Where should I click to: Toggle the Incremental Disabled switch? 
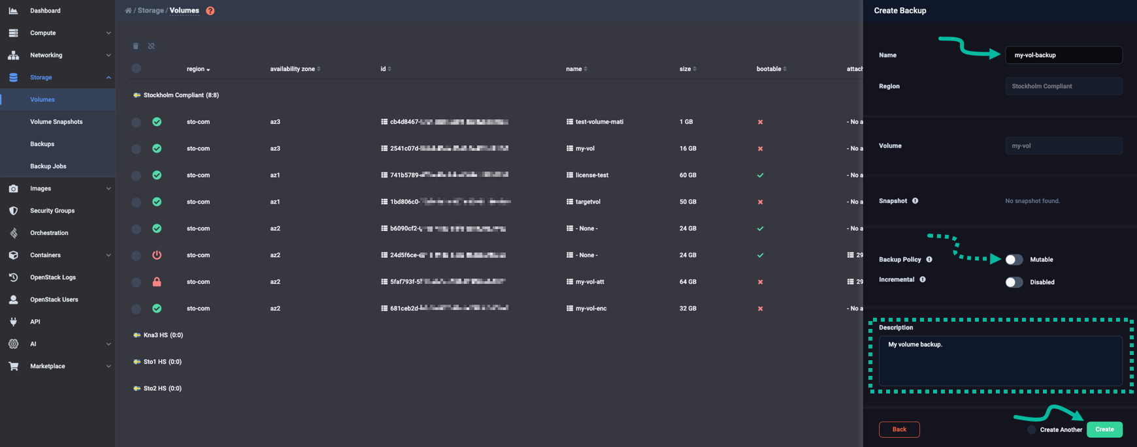(1014, 283)
